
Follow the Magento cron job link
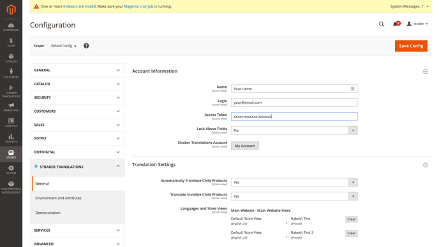138,6
